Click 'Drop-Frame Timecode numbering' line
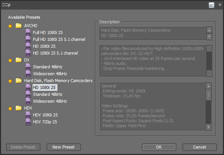This screenshot has height=155, width=224. click(x=133, y=68)
